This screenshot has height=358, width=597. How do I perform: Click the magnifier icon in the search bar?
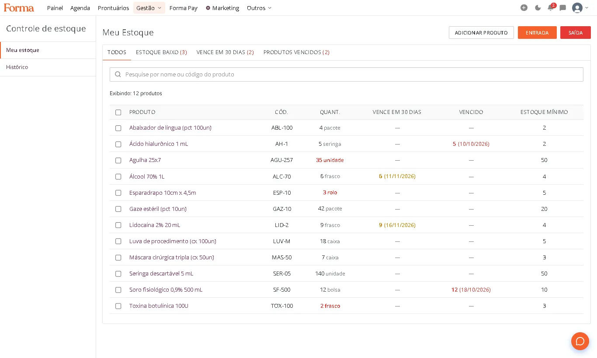(x=118, y=75)
